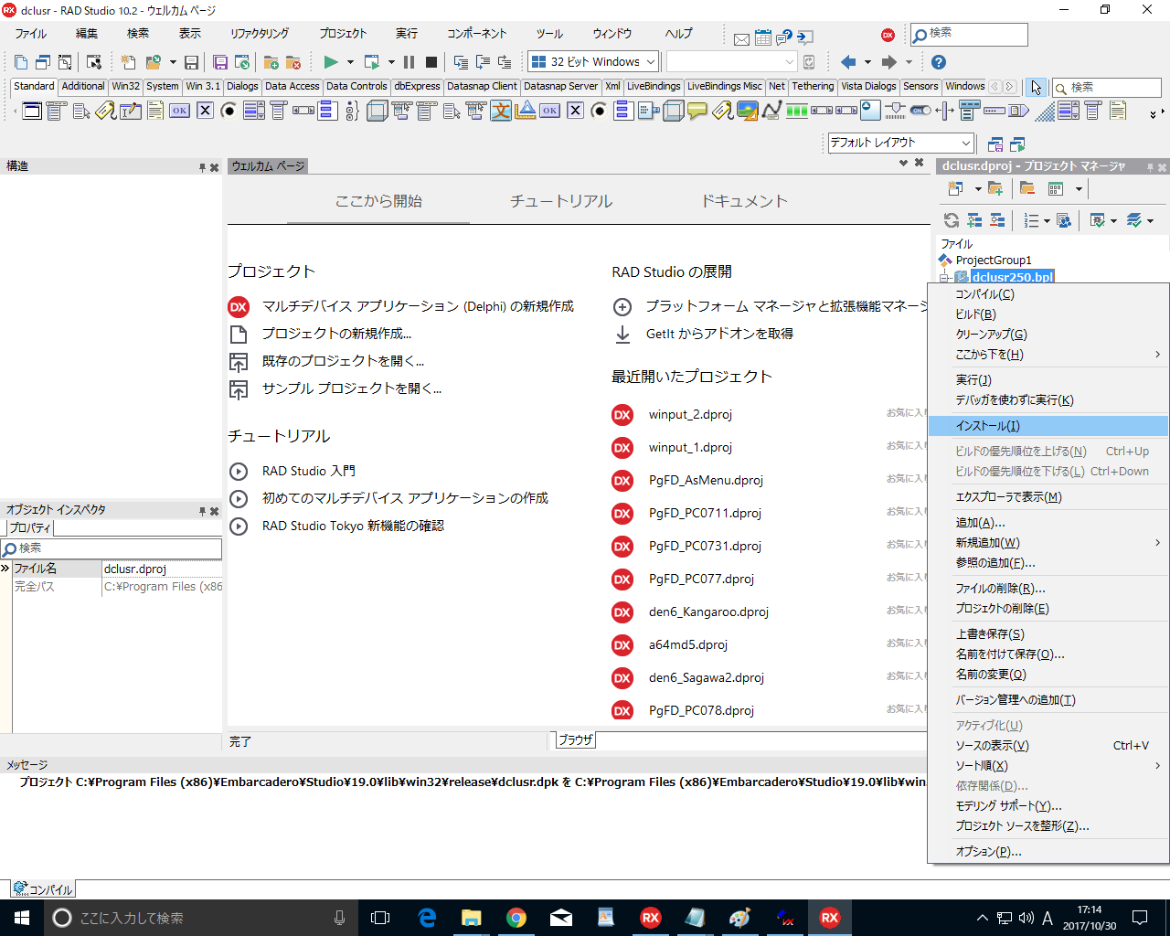The height and width of the screenshot is (936, 1170).
Task: Choose 'ビルド(B)' from the context menu
Action: (1048, 314)
